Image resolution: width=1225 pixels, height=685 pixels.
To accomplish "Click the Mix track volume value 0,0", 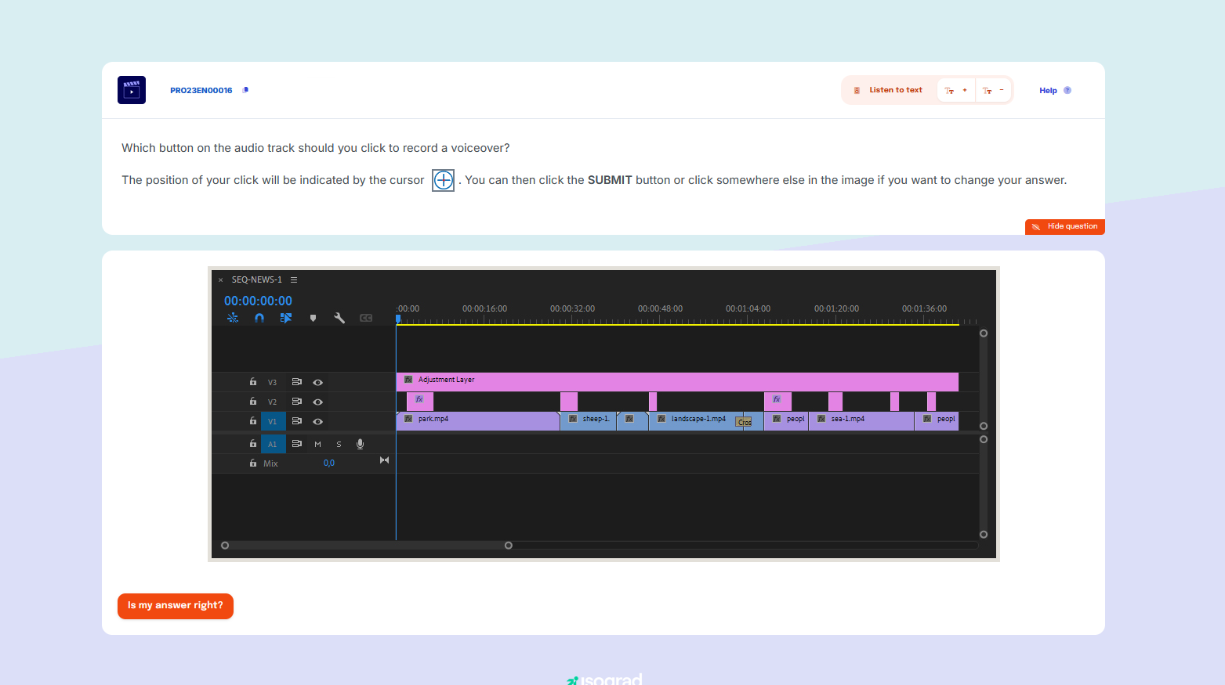I will coord(329,463).
